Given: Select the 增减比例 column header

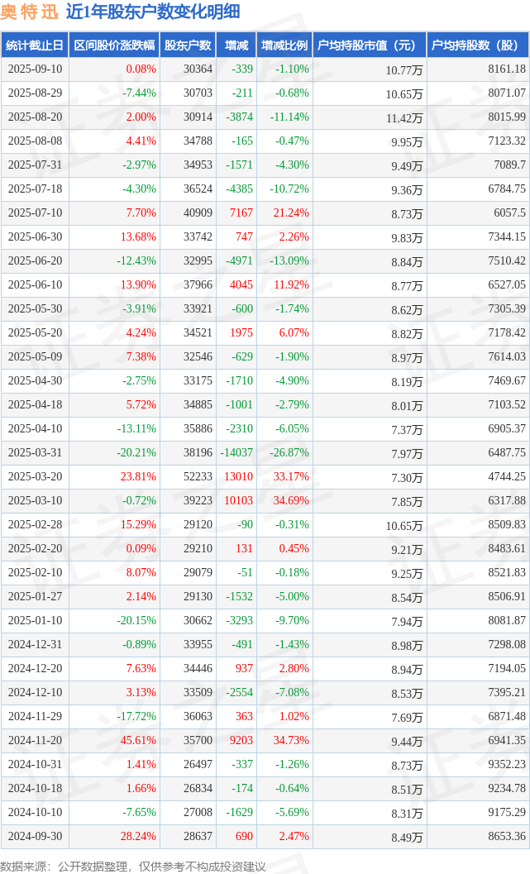Looking at the screenshot, I should click(x=284, y=45).
